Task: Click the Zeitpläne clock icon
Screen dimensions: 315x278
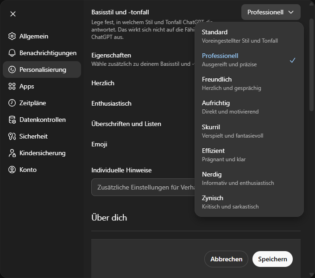Action: pos(12,103)
